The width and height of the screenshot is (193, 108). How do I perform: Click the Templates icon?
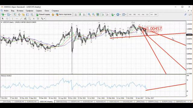click(123, 15)
